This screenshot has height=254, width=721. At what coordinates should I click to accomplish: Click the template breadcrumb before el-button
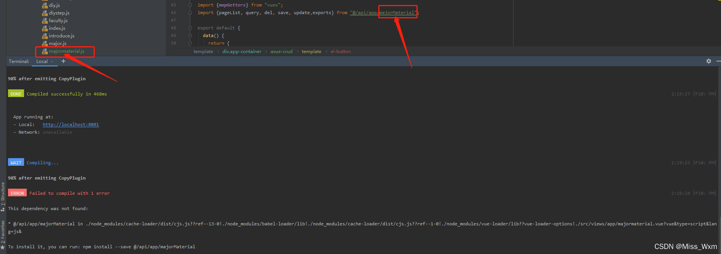[x=311, y=52]
